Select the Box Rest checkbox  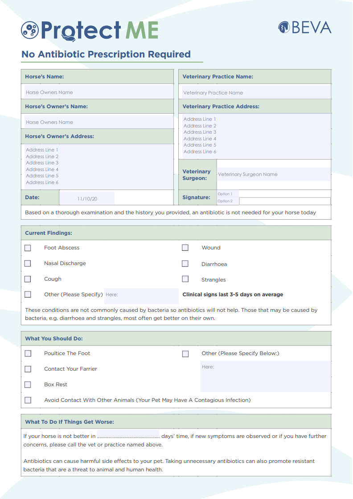tap(28, 384)
